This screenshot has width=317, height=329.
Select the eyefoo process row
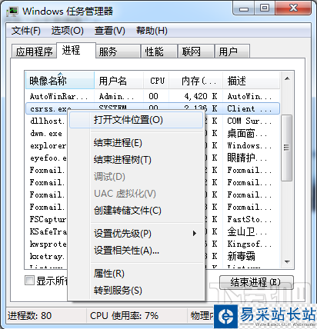point(47,158)
